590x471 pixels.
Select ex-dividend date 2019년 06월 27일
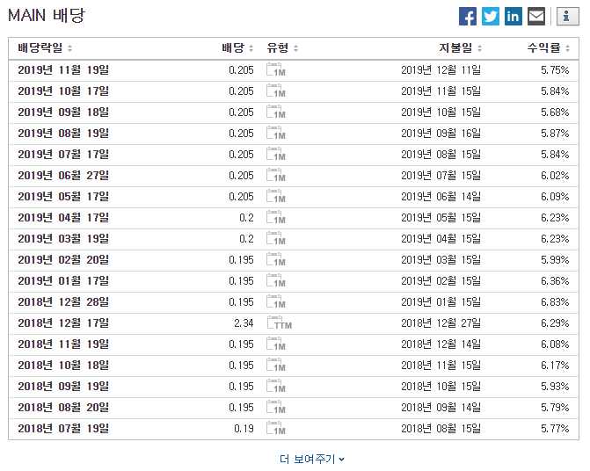pos(63,175)
